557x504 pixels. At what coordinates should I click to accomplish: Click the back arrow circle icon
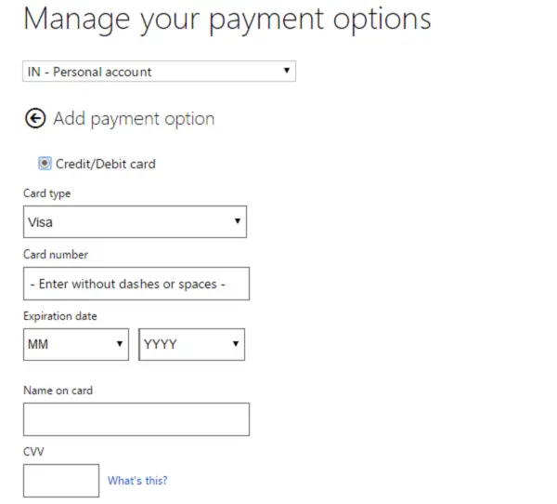[35, 118]
